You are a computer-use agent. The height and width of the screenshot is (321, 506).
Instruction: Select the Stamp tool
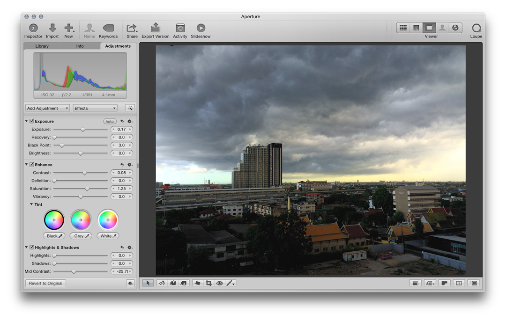click(183, 283)
